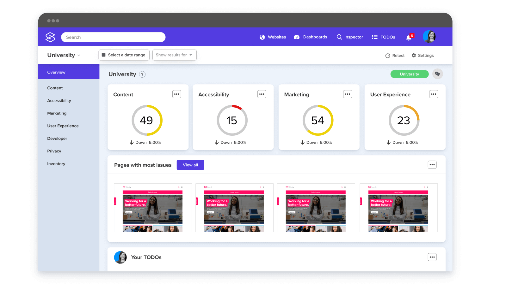Open the Websites globe icon
Image resolution: width=506 pixels, height=284 pixels.
pos(262,37)
